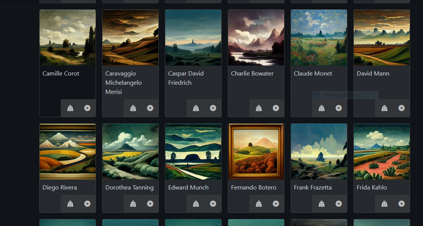Click the plus icon on Camille Corot card
Screen dimensions: 423x226
[87, 108]
